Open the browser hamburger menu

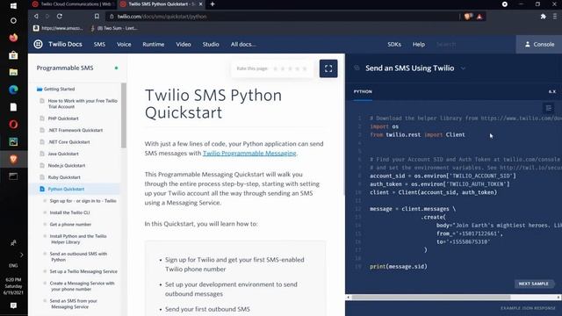pos(555,16)
